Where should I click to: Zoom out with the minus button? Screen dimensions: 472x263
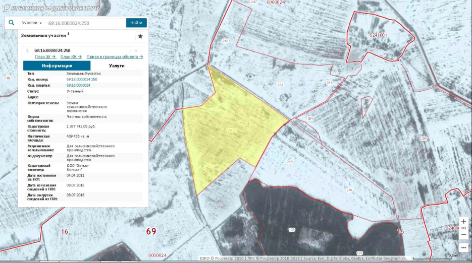tap(463, 234)
